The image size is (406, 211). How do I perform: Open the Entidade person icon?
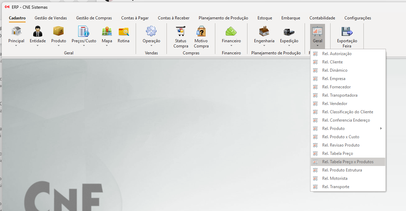[x=38, y=32]
